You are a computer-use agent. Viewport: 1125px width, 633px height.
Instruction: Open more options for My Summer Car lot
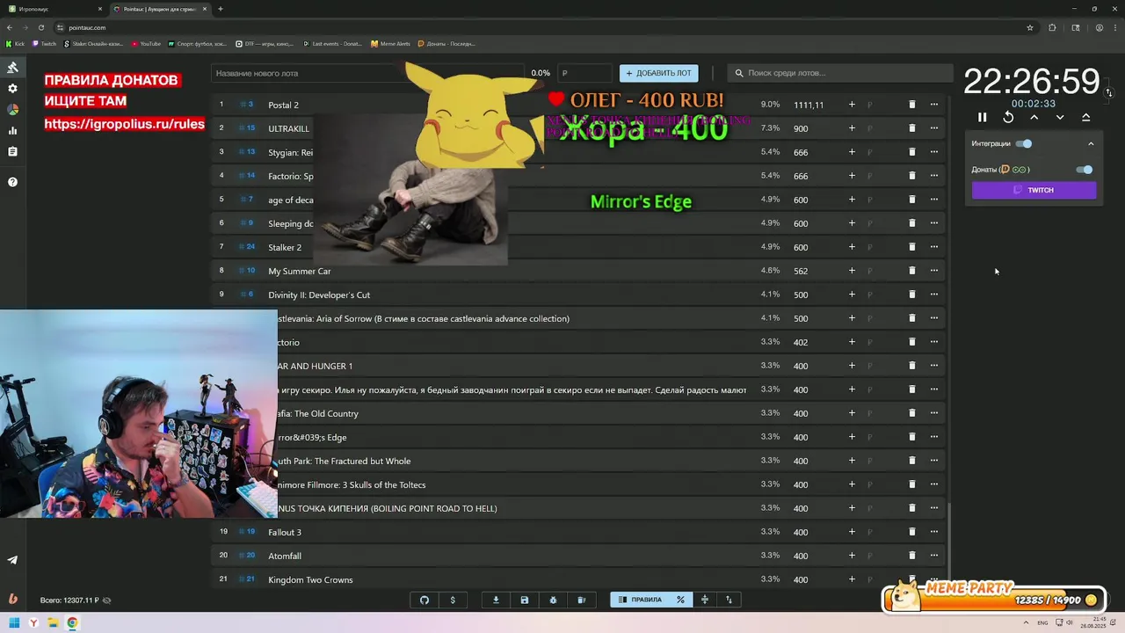click(x=934, y=271)
